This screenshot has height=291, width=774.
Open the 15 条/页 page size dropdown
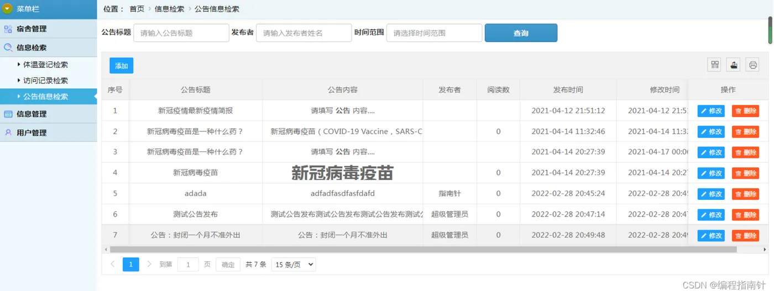294,264
